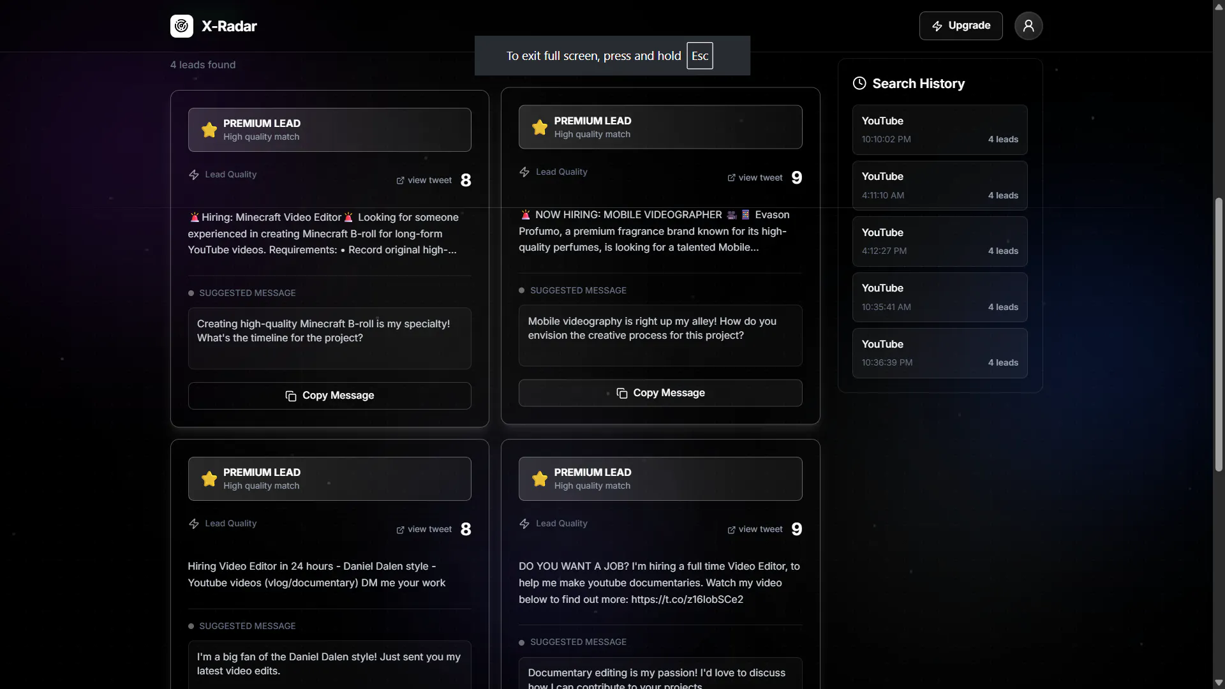This screenshot has width=1225, height=689.
Task: View tweet for full time Video Editor lead
Action: coord(755,530)
